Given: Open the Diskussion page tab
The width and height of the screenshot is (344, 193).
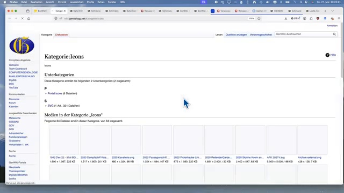Looking at the screenshot, I should (x=61, y=35).
